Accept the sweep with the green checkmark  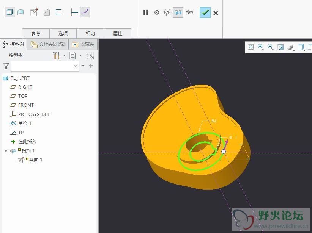pos(205,13)
